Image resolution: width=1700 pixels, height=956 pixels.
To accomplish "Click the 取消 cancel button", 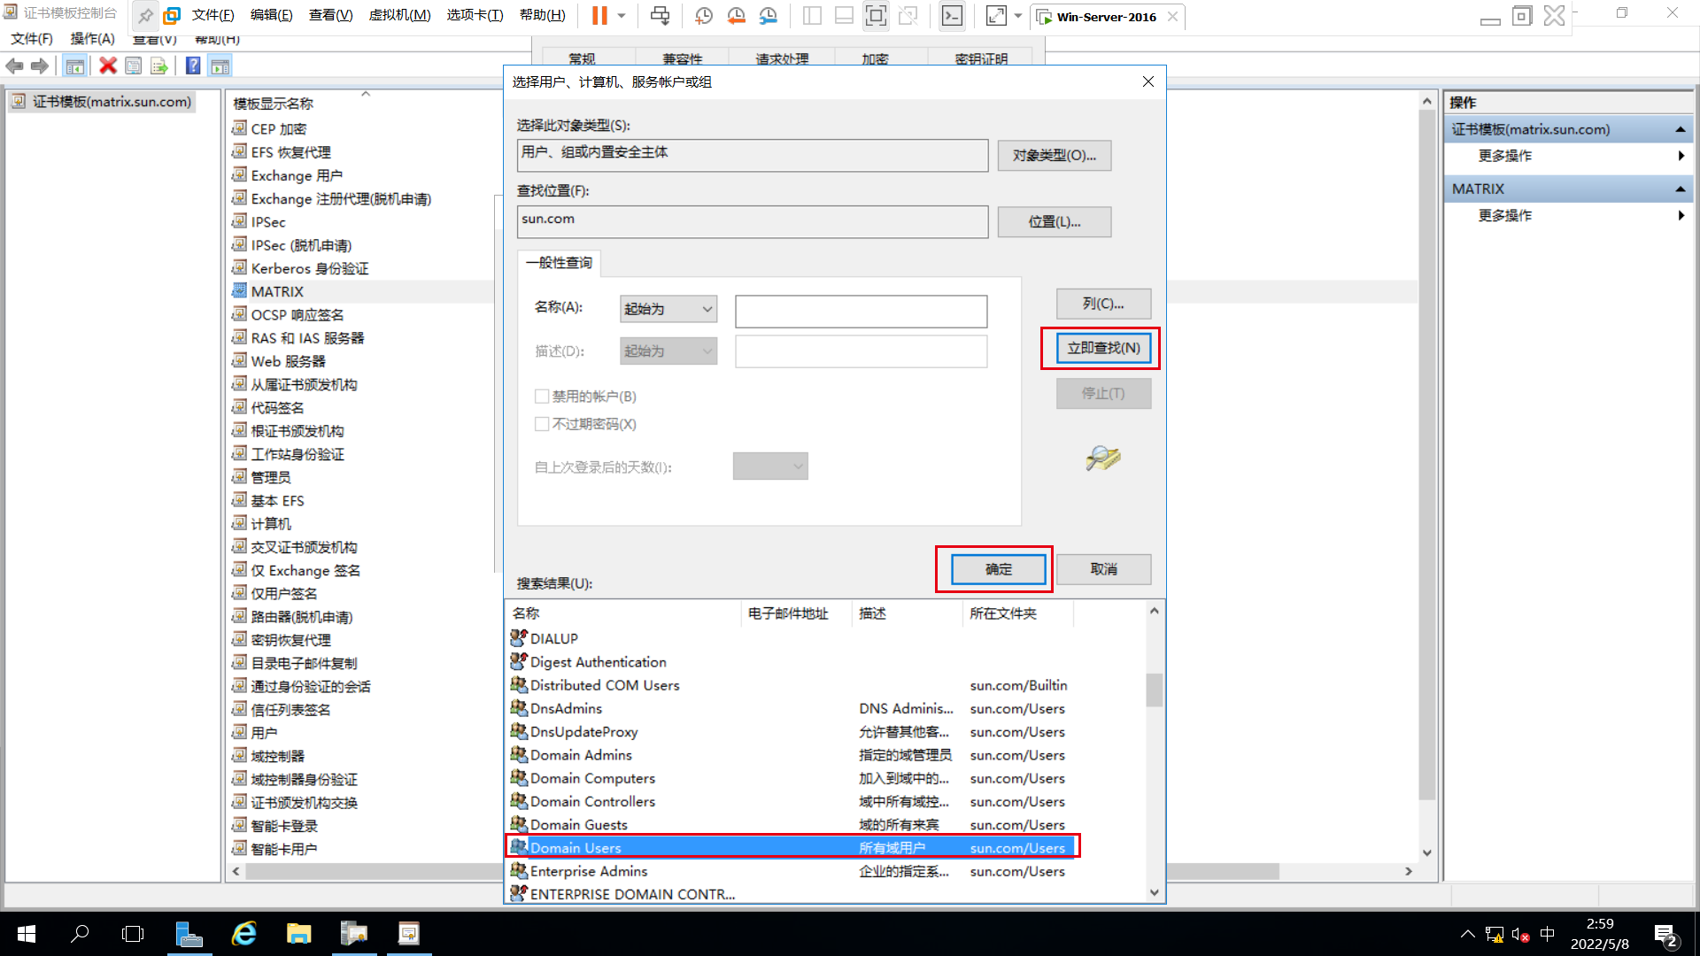I will click(x=1103, y=568).
